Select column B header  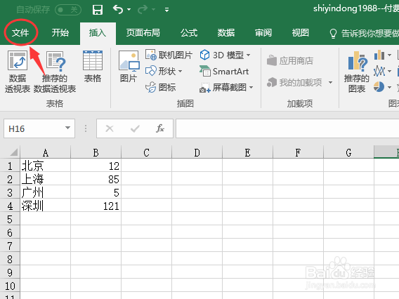click(96, 152)
